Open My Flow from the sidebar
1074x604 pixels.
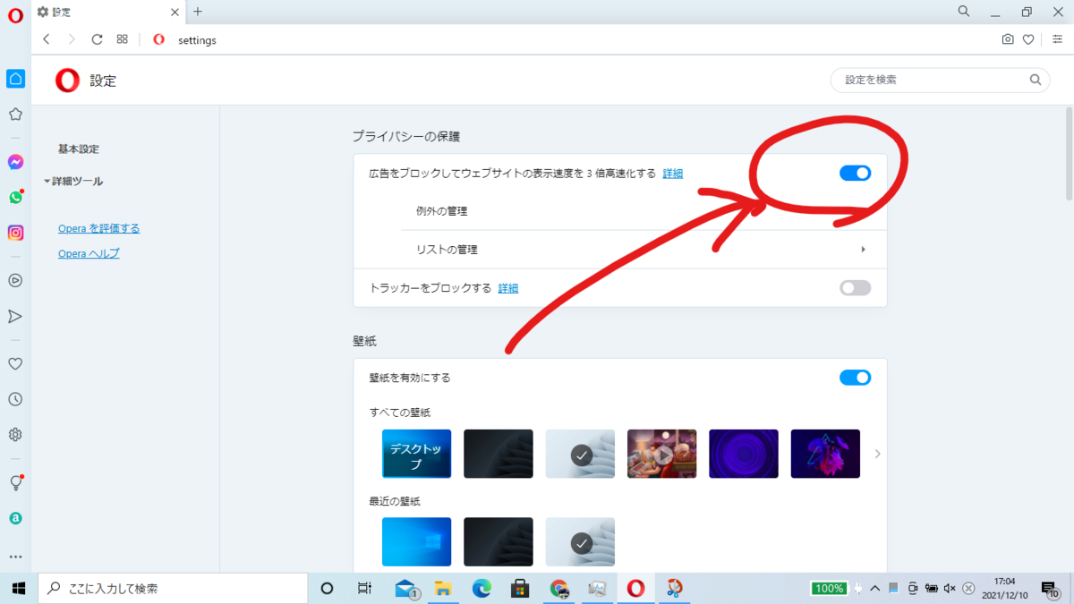point(15,316)
